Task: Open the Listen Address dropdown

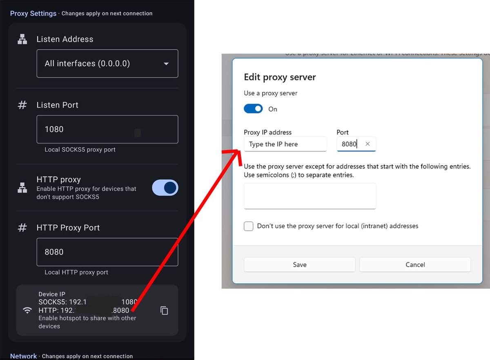Action: click(x=107, y=64)
